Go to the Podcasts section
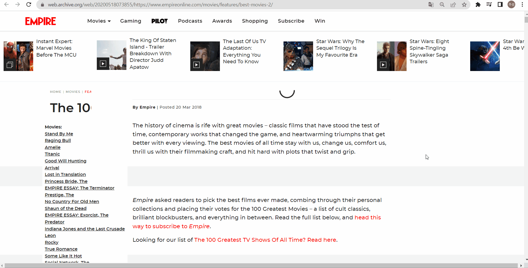The width and height of the screenshot is (528, 268). (x=190, y=21)
